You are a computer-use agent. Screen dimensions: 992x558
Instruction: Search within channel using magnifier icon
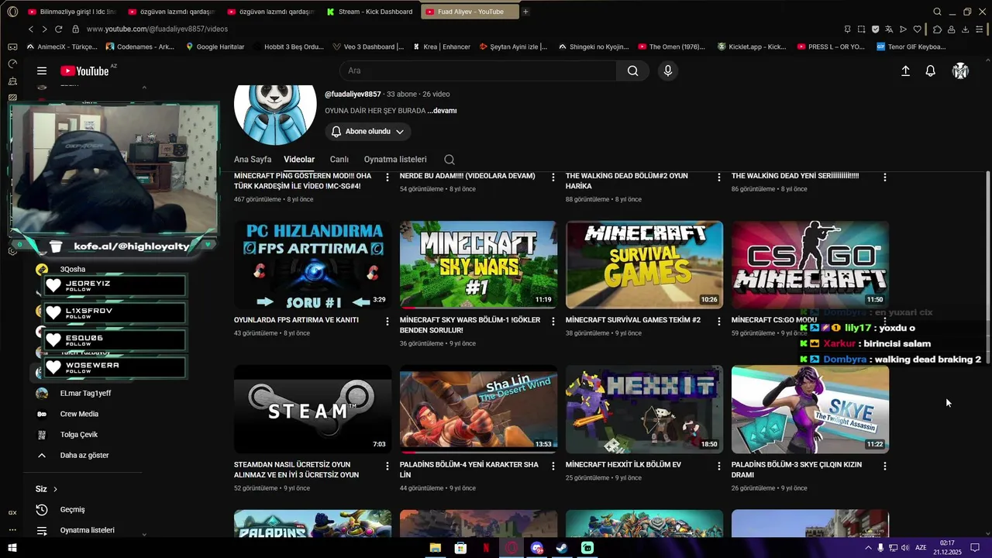449,160
